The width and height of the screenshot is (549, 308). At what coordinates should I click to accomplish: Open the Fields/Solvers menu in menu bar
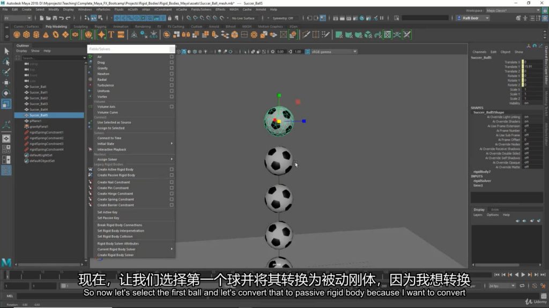[x=201, y=10]
